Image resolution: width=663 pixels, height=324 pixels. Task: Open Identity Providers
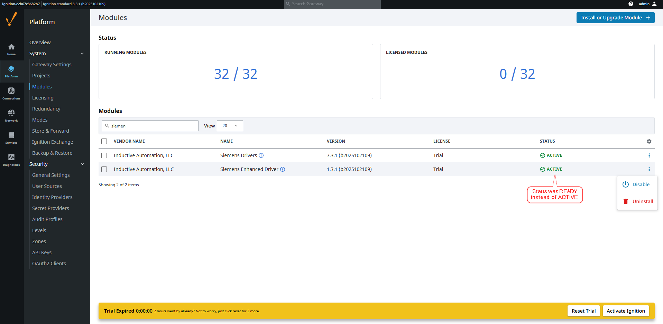coord(52,197)
